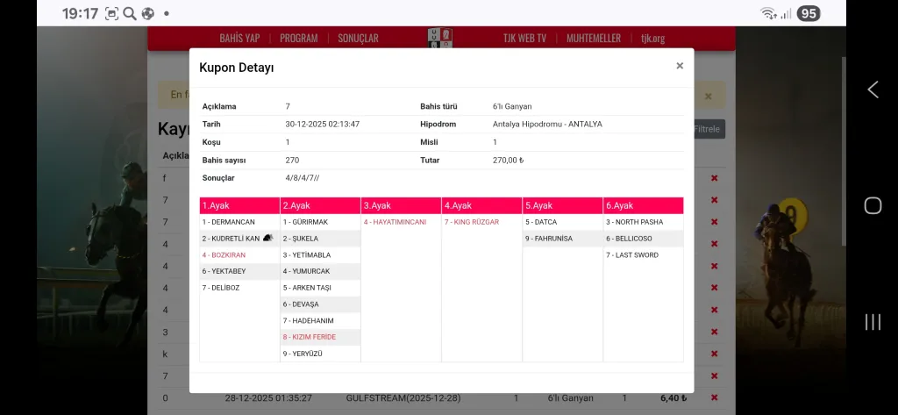
Task: Close the Kupon Detayı dialog
Action: 680,66
